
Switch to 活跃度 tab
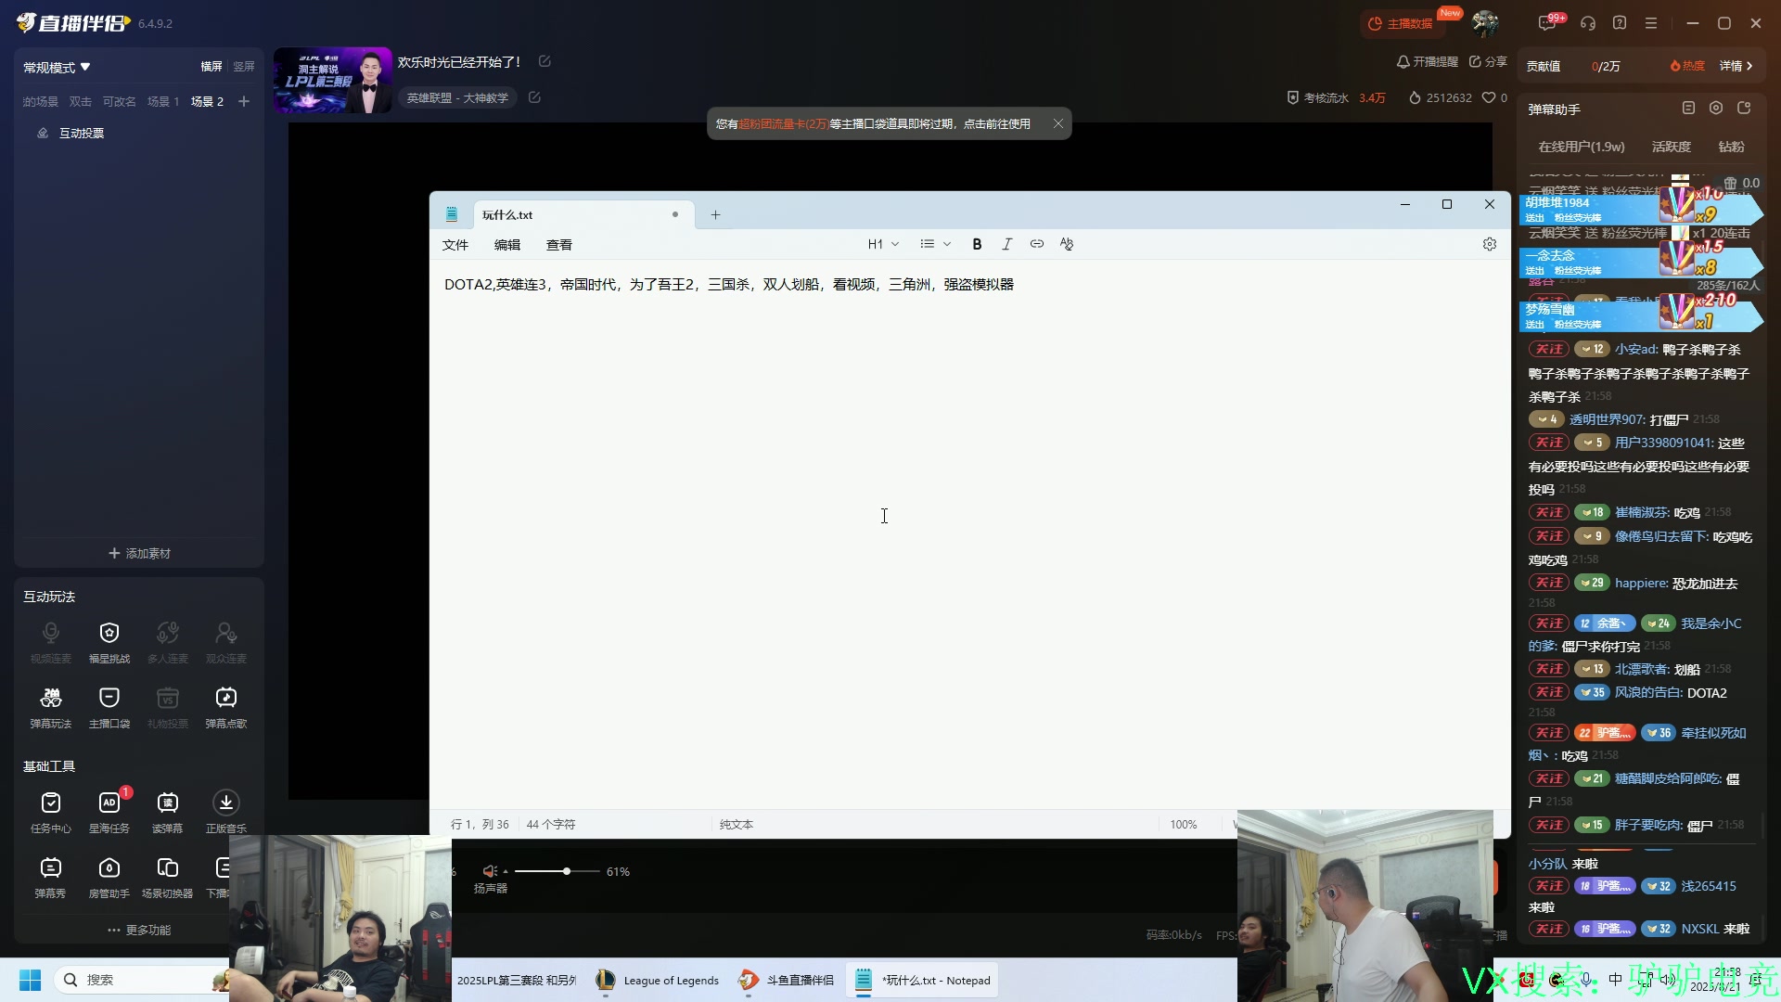[x=1672, y=147]
